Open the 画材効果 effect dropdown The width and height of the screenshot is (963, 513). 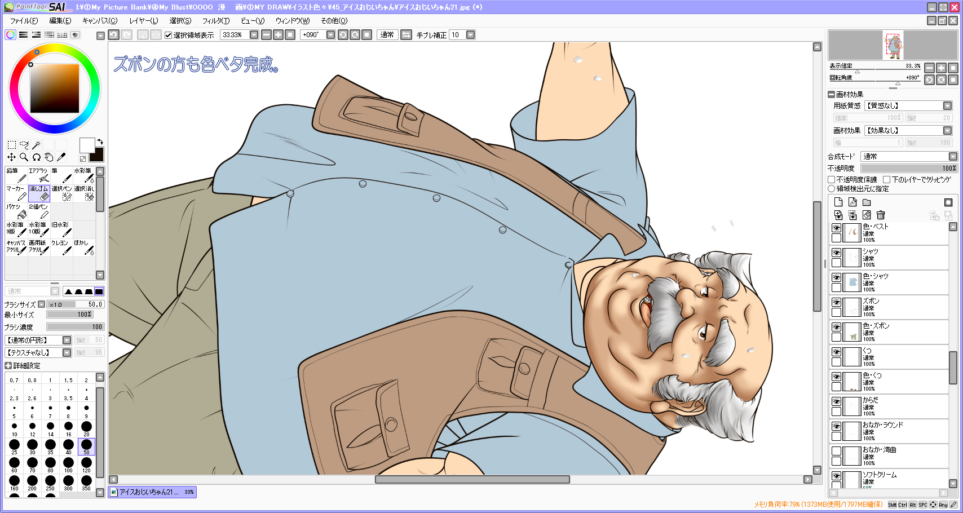947,131
